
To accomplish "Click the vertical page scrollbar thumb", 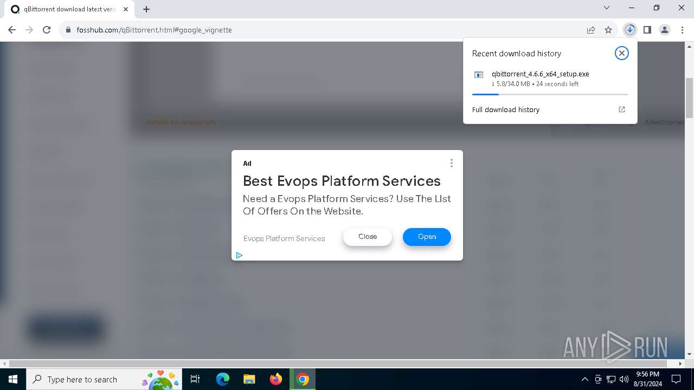I will coord(689,97).
